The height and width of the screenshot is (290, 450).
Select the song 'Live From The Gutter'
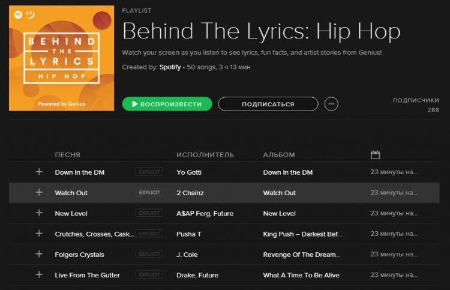pos(87,275)
